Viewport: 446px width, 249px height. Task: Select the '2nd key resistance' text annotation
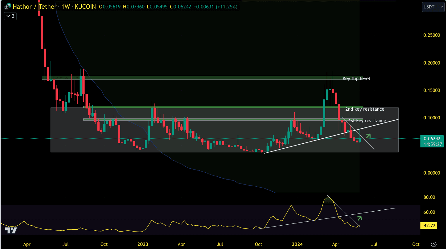365,109
